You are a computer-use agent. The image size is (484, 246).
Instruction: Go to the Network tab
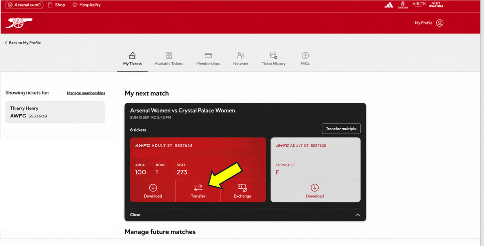point(241,59)
